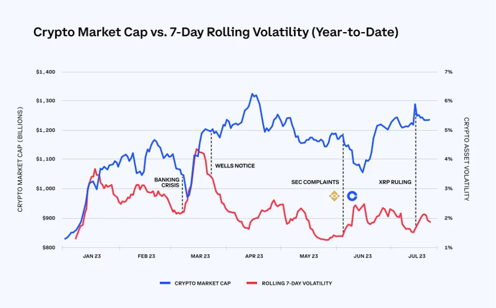Click the JUL 23 x-axis label
Screen dimensions: 496x308
[x=416, y=256]
